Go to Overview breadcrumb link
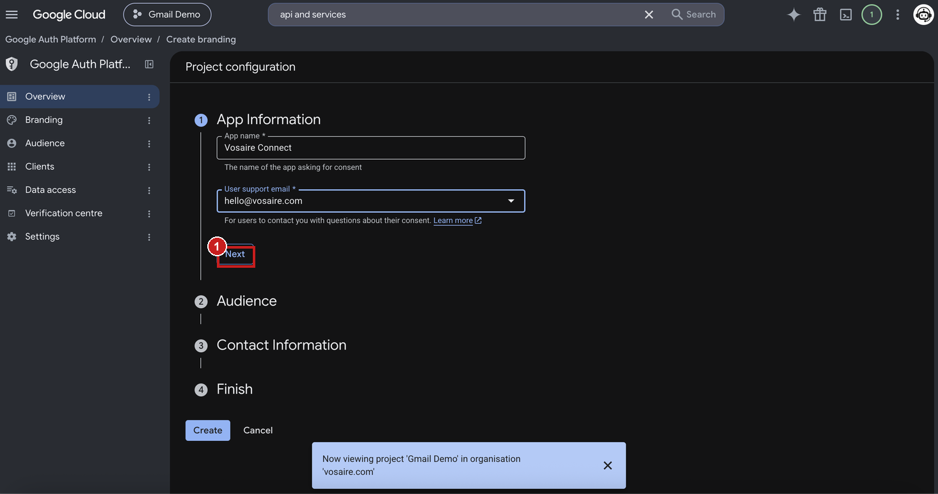The height and width of the screenshot is (494, 938). 131,39
